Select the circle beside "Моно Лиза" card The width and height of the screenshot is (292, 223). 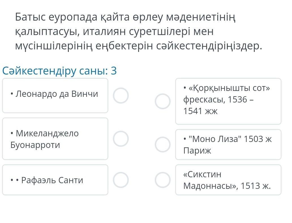point(163,145)
